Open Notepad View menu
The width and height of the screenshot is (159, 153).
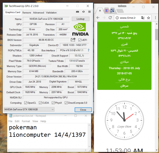click(x=35, y=121)
